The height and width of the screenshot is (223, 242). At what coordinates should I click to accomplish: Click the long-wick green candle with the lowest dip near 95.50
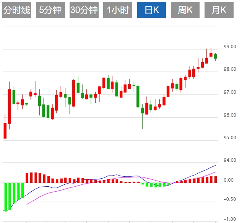click(x=142, y=111)
